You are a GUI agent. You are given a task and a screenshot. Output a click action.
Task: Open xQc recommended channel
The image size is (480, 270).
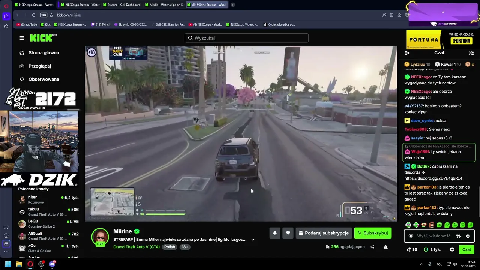coord(48,248)
